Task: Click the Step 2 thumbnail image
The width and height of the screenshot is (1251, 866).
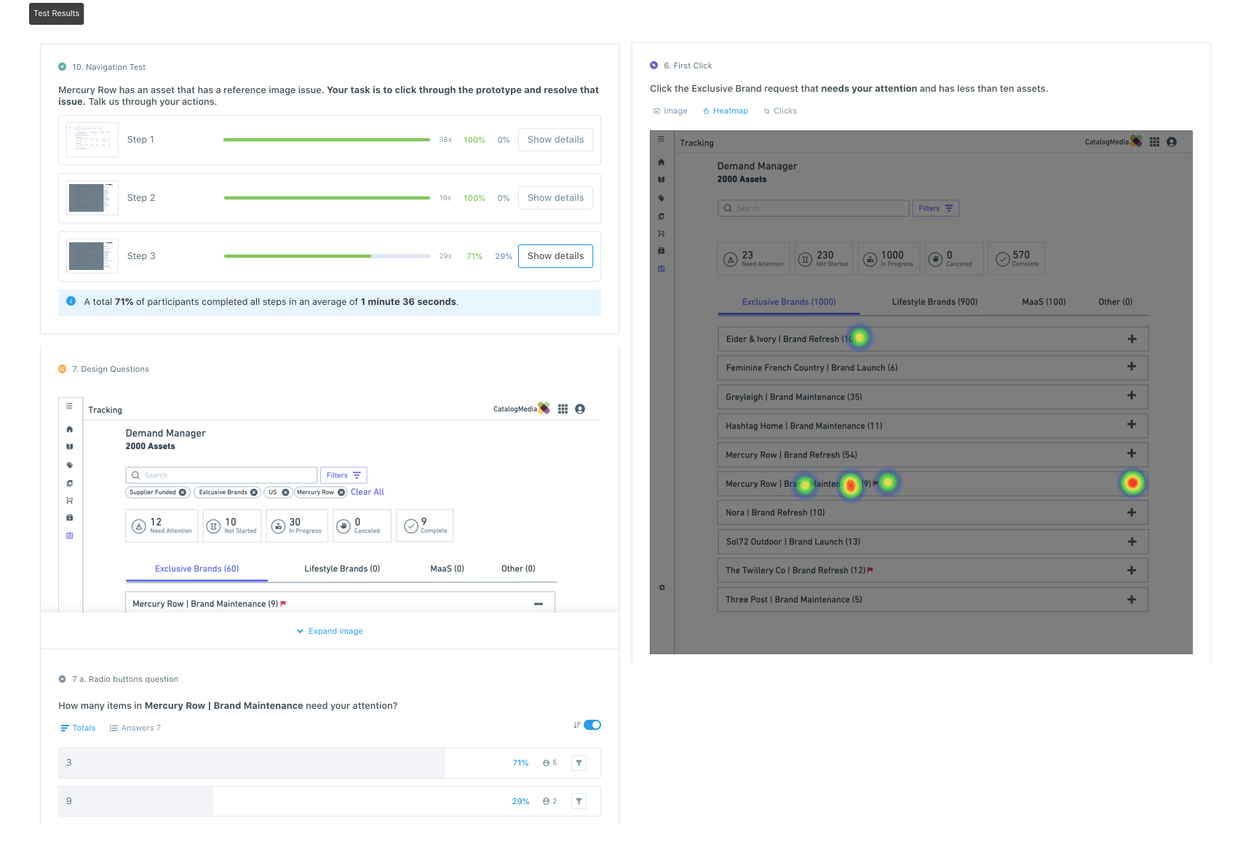Action: (92, 198)
